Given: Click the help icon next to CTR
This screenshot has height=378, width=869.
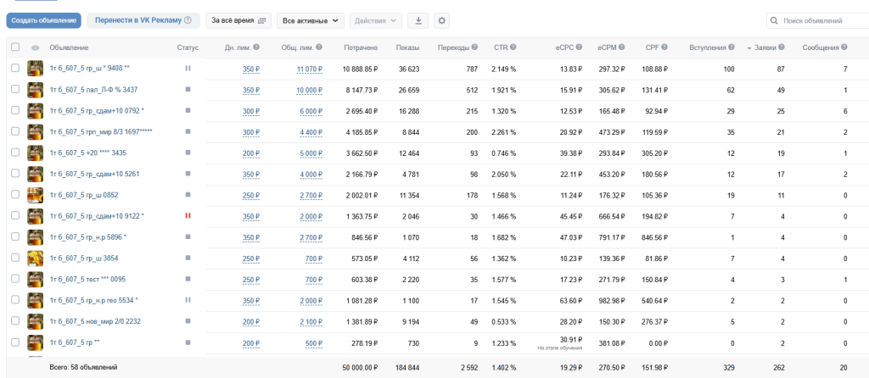Looking at the screenshot, I should pyautogui.click(x=513, y=47).
